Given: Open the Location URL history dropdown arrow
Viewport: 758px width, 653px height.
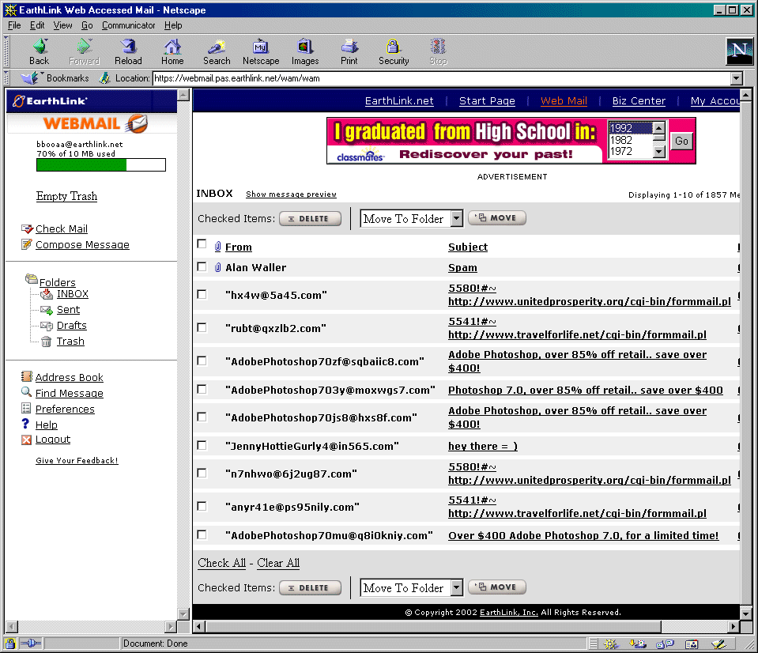Looking at the screenshot, I should pos(737,78).
